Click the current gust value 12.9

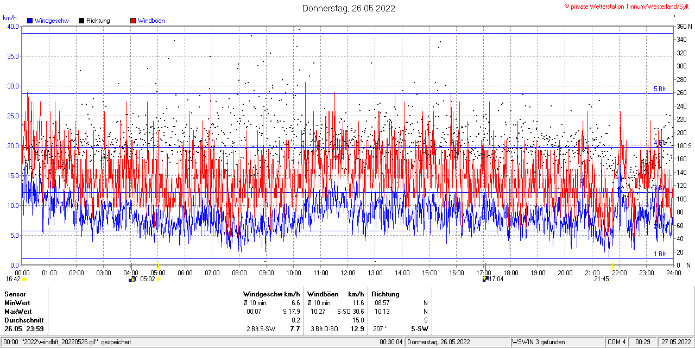pos(357,329)
